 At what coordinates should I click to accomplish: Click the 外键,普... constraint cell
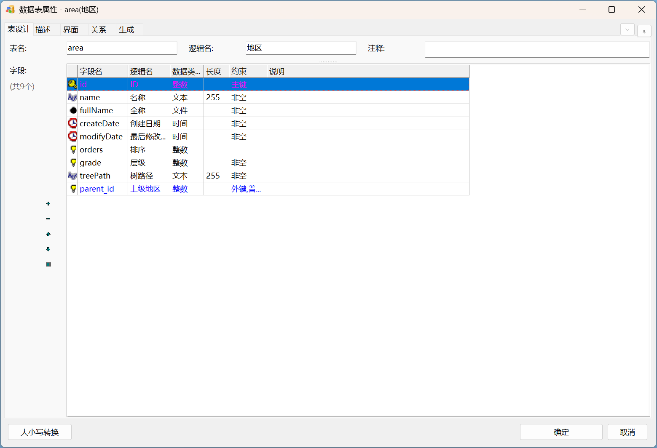[248, 189]
